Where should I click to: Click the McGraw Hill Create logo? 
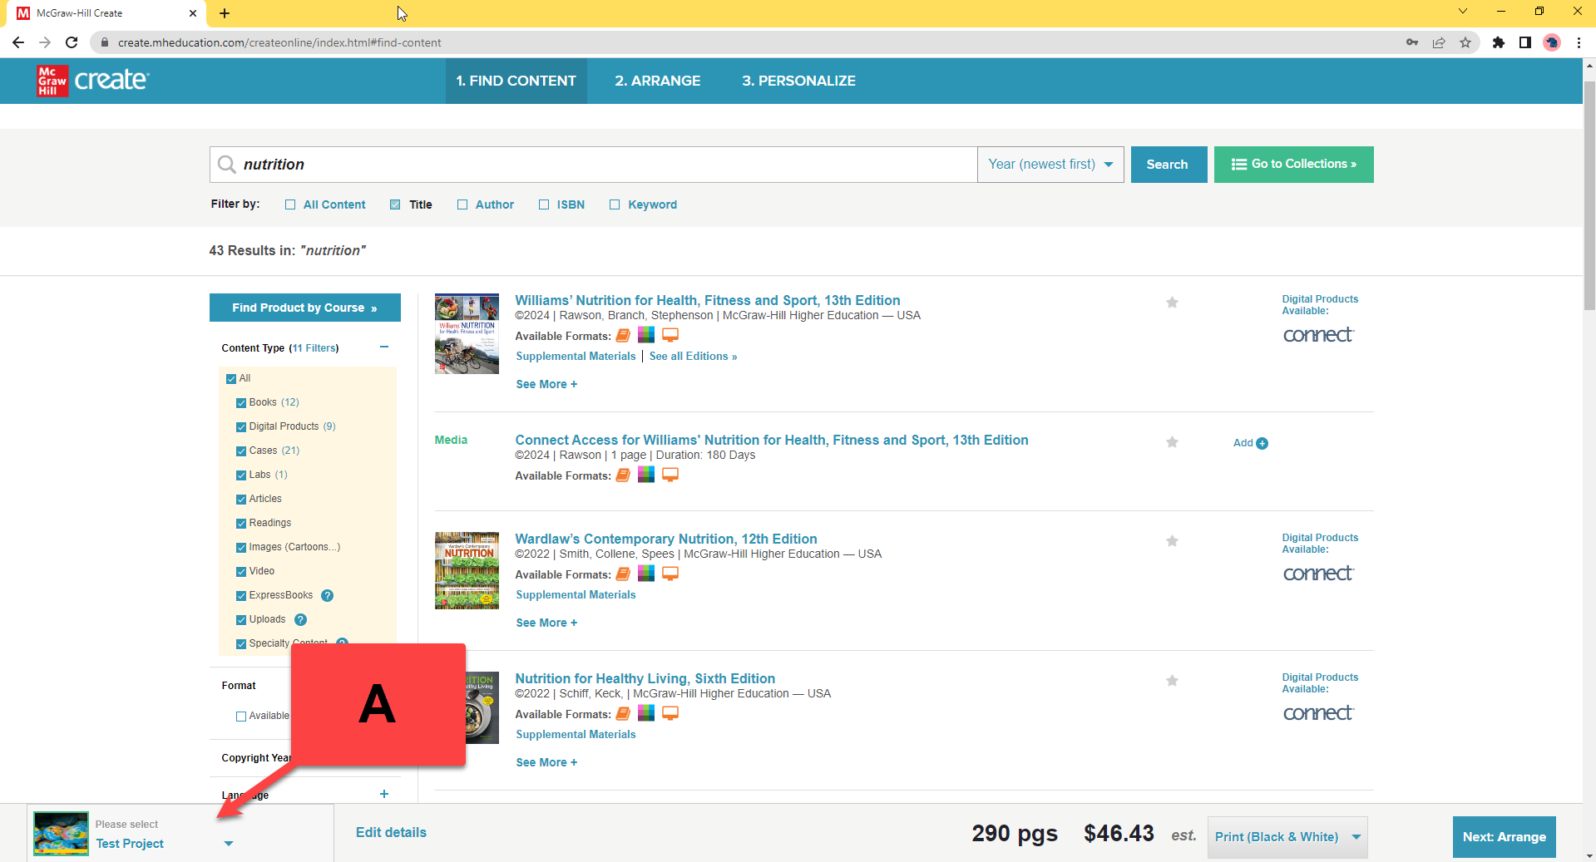tap(92, 81)
